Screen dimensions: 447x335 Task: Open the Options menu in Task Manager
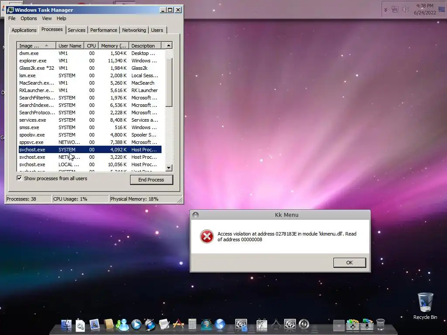(x=28, y=18)
